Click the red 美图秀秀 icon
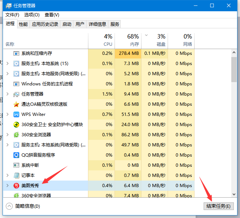Viewport: 240px width, 218px height. click(x=16, y=186)
